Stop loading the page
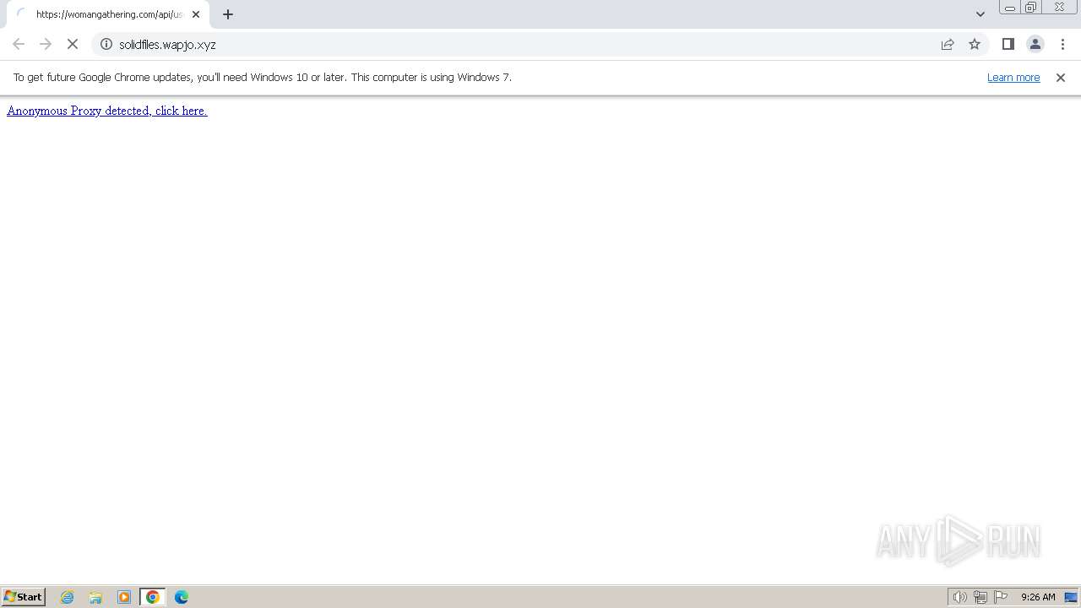The image size is (1081, 608). coord(73,44)
